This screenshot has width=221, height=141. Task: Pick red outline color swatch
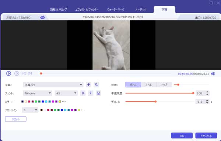click(48, 110)
